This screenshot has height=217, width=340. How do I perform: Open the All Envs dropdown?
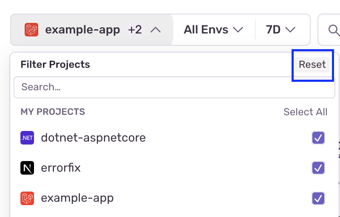[214, 30]
